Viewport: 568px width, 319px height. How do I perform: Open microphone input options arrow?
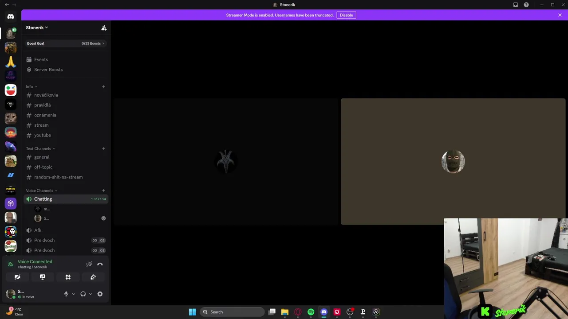coord(74,294)
